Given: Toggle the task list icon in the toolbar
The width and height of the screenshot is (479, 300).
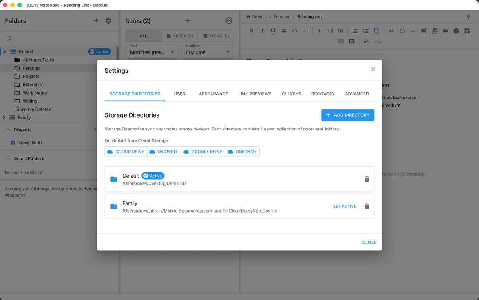Looking at the screenshot, I should [376, 31].
